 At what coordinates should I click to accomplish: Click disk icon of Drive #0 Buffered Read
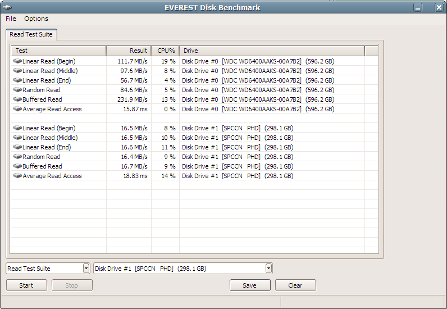click(17, 99)
